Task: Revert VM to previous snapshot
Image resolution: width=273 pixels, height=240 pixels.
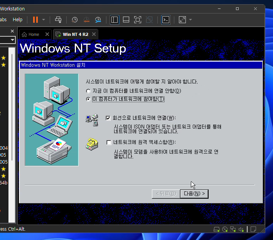Action: [x=86, y=20]
